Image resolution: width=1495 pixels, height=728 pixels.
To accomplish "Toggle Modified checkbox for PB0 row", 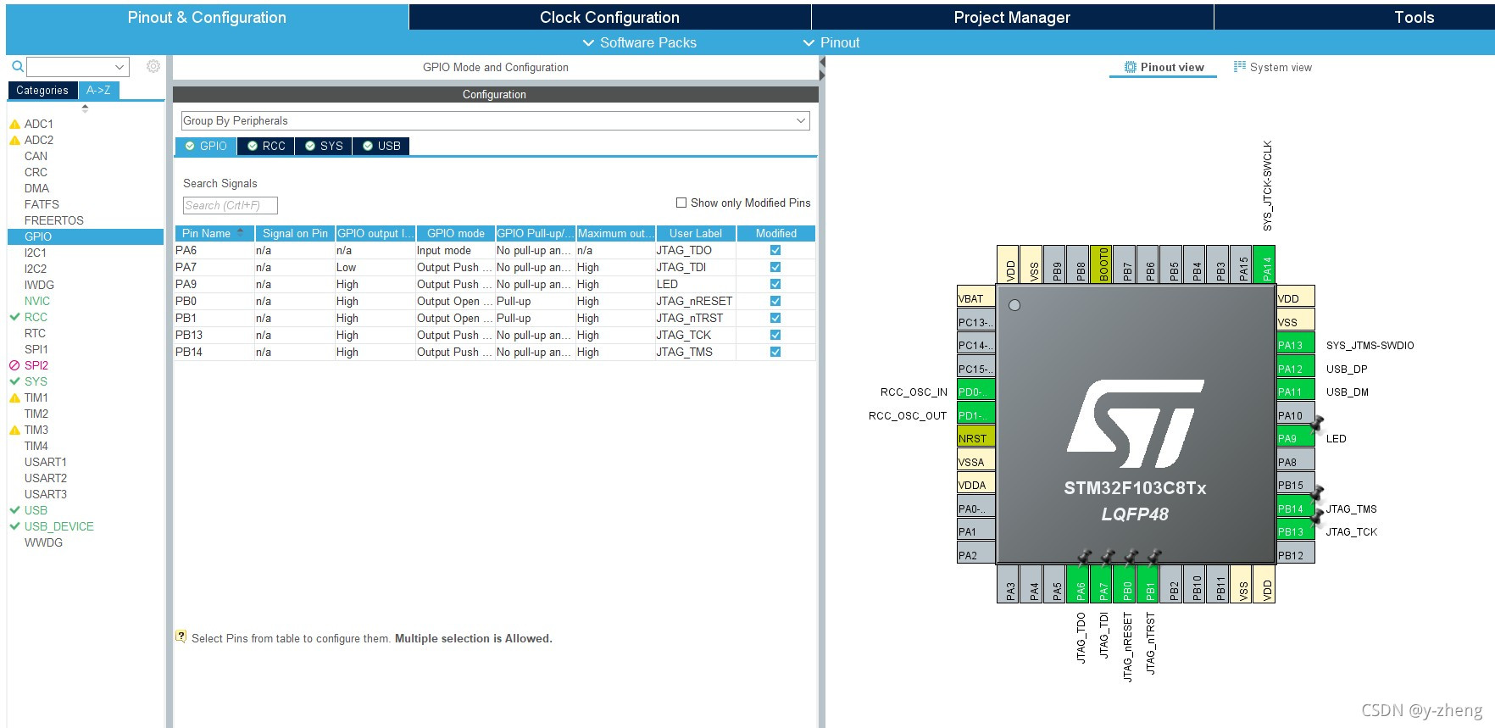I will point(775,301).
